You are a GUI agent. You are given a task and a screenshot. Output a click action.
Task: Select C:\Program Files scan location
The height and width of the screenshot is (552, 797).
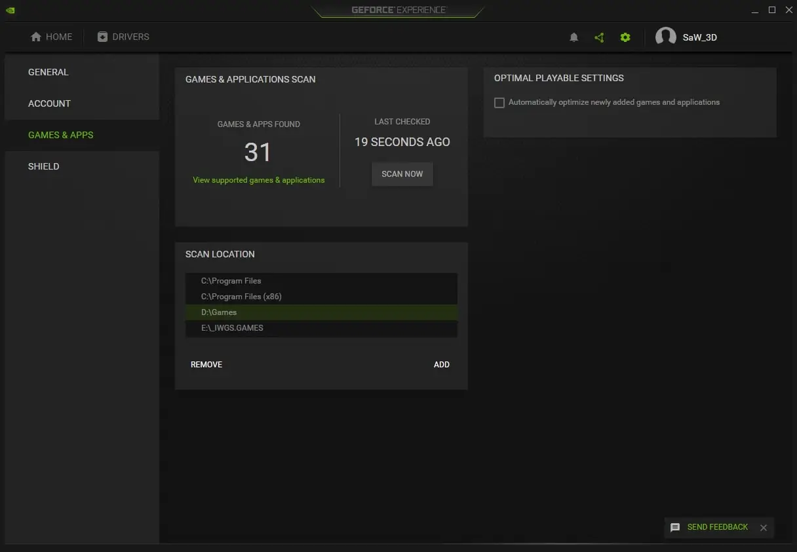321,281
